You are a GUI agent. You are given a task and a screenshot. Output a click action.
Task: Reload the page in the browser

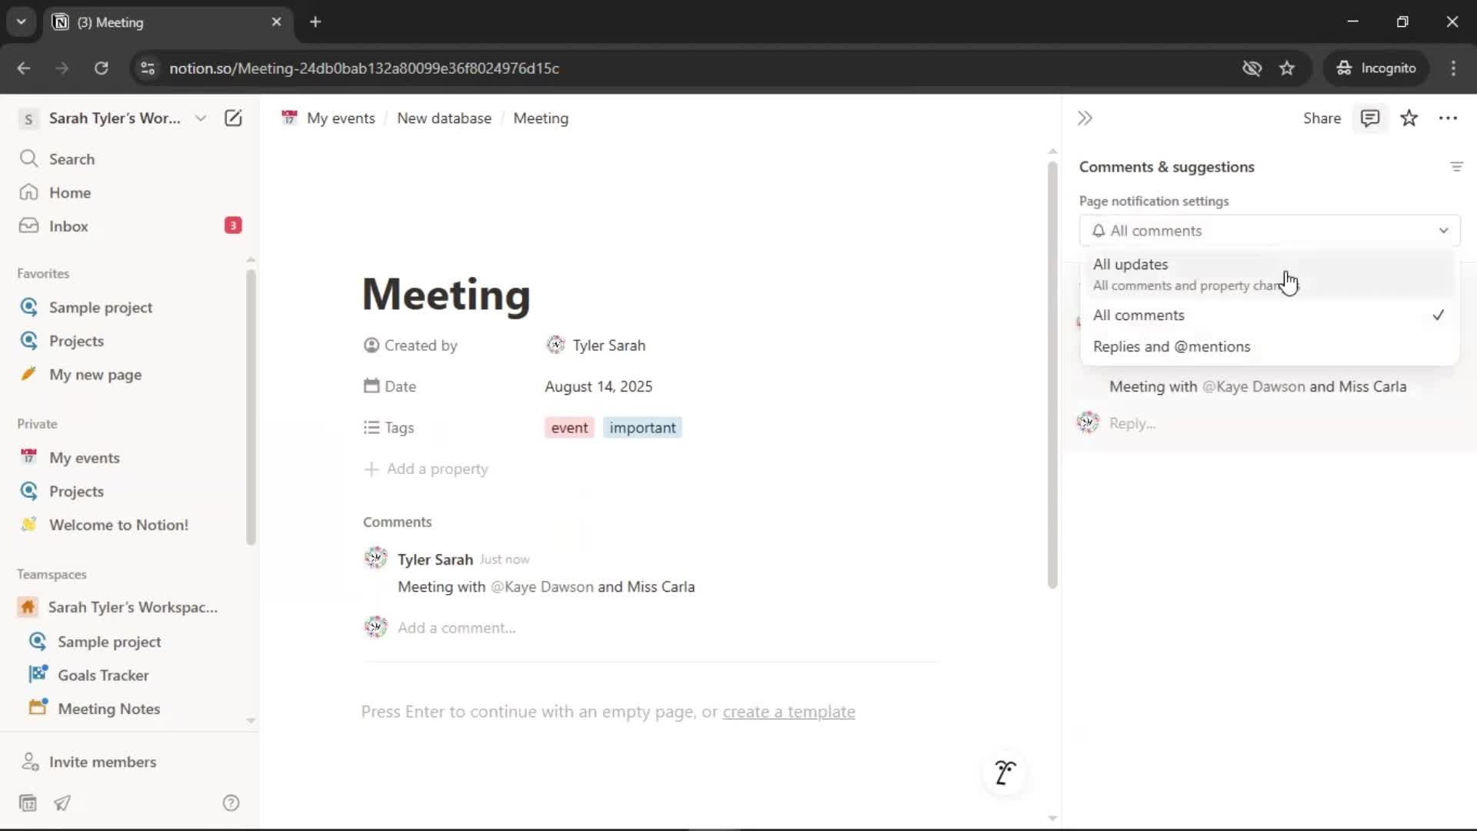[x=101, y=68]
